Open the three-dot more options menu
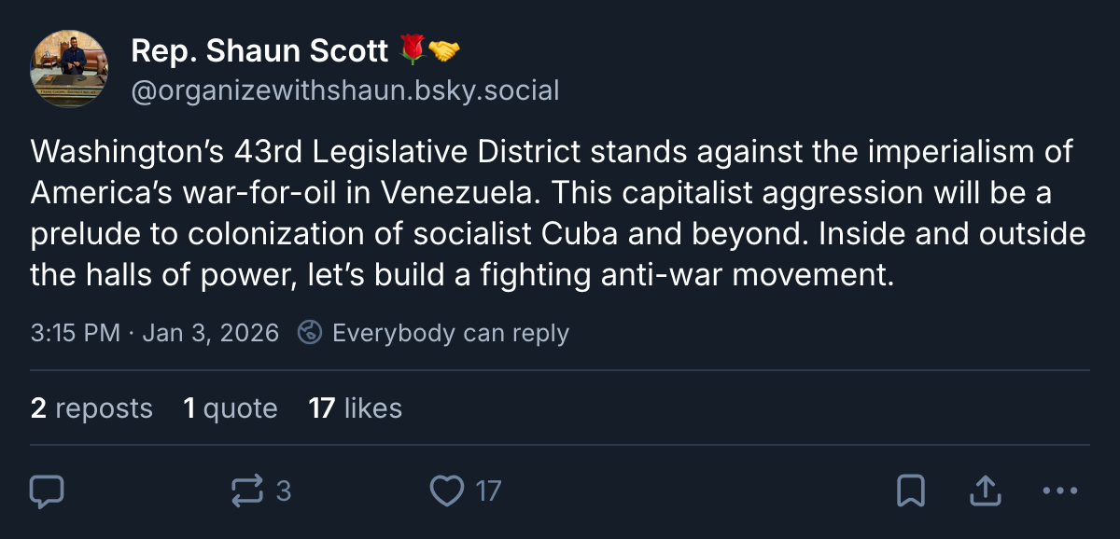The height and width of the screenshot is (539, 1120). tap(1059, 491)
